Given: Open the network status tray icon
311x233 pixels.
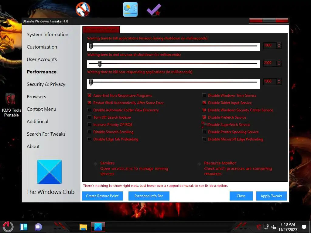Looking at the screenshot, I should point(266,227).
